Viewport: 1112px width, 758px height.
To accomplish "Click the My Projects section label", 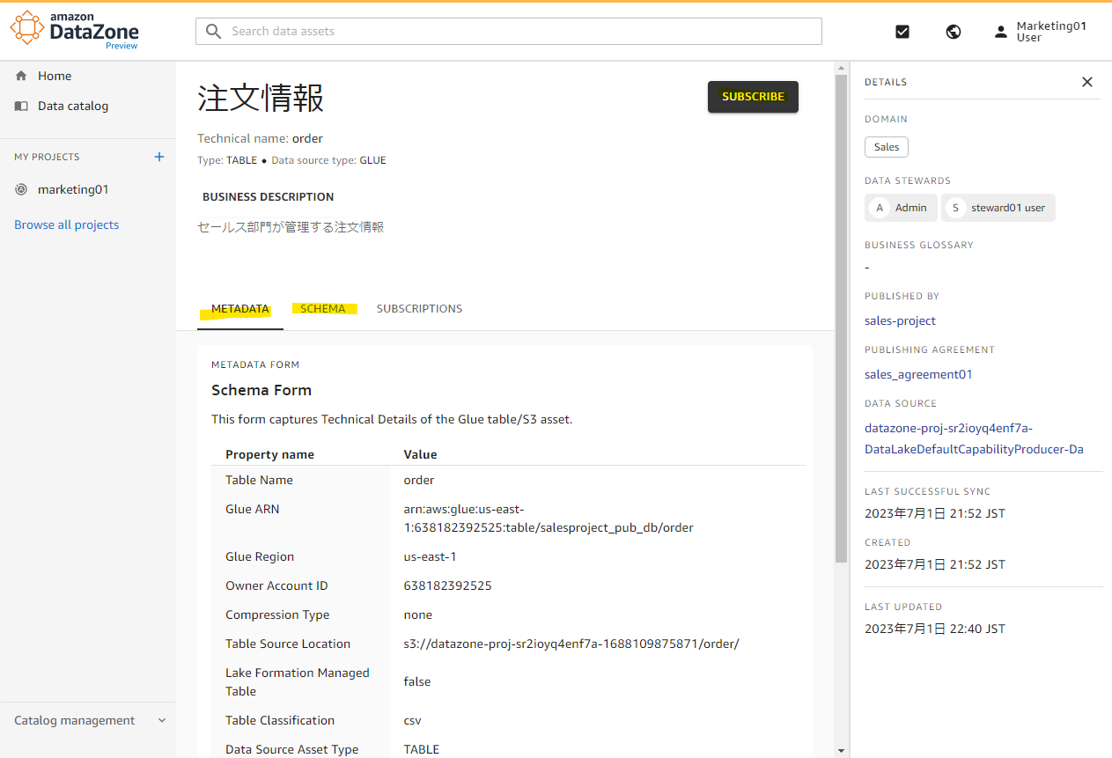I will point(47,157).
